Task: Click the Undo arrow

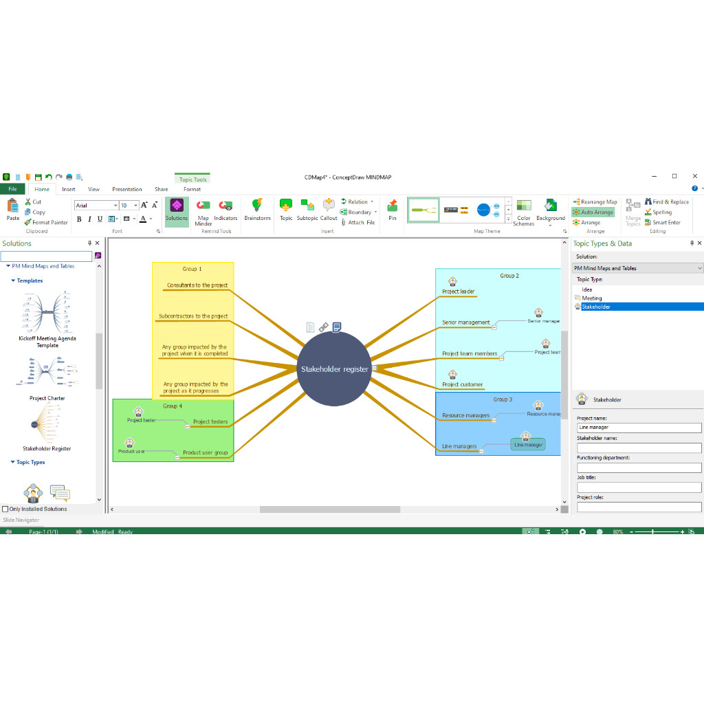Action: pos(49,177)
